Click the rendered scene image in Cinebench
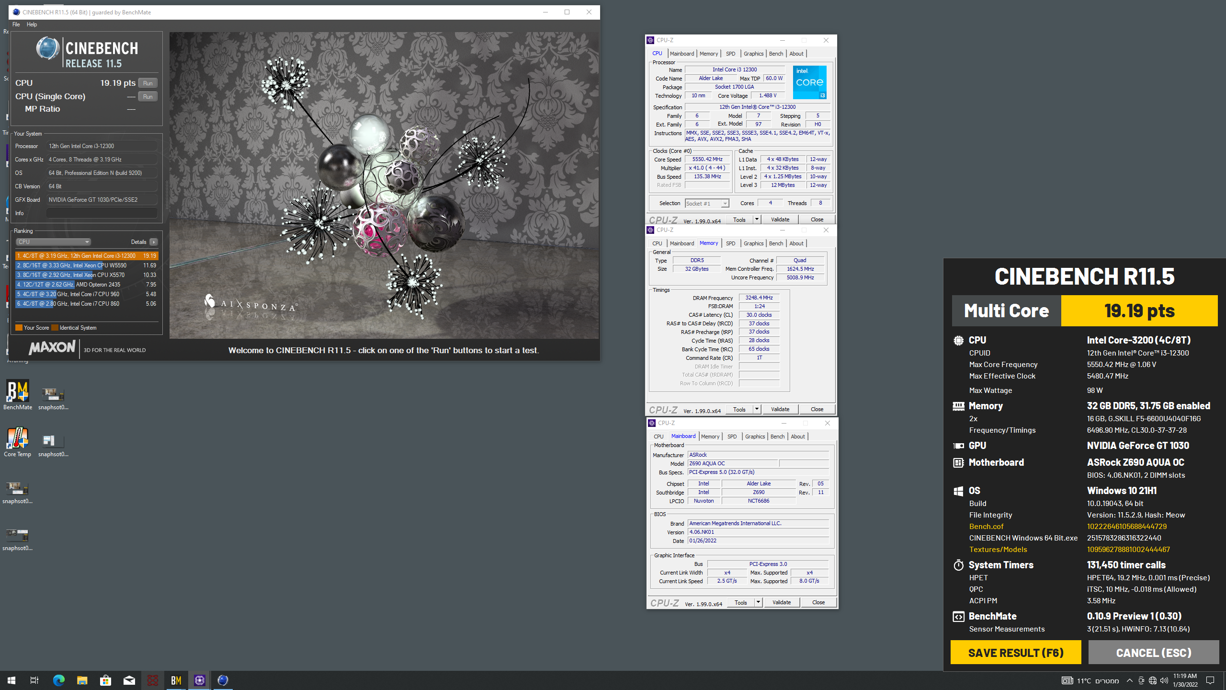The height and width of the screenshot is (690, 1226). (384, 185)
